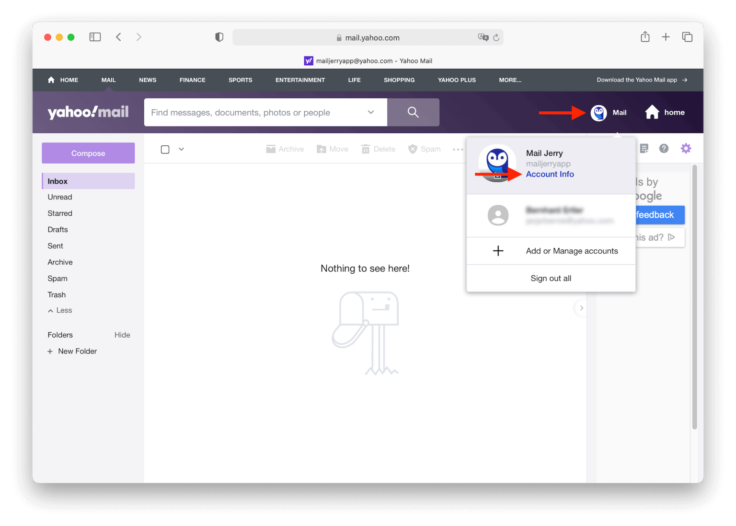Viewport: 736px width, 526px height.
Task: Expand the MORE... navigation menu
Action: point(510,80)
